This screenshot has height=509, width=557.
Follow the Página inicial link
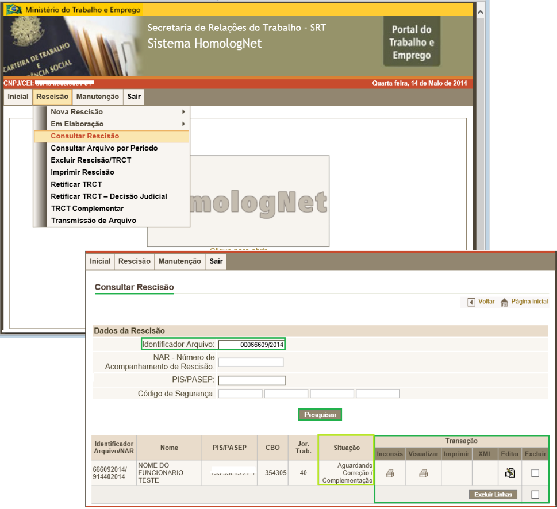pyautogui.click(x=529, y=302)
